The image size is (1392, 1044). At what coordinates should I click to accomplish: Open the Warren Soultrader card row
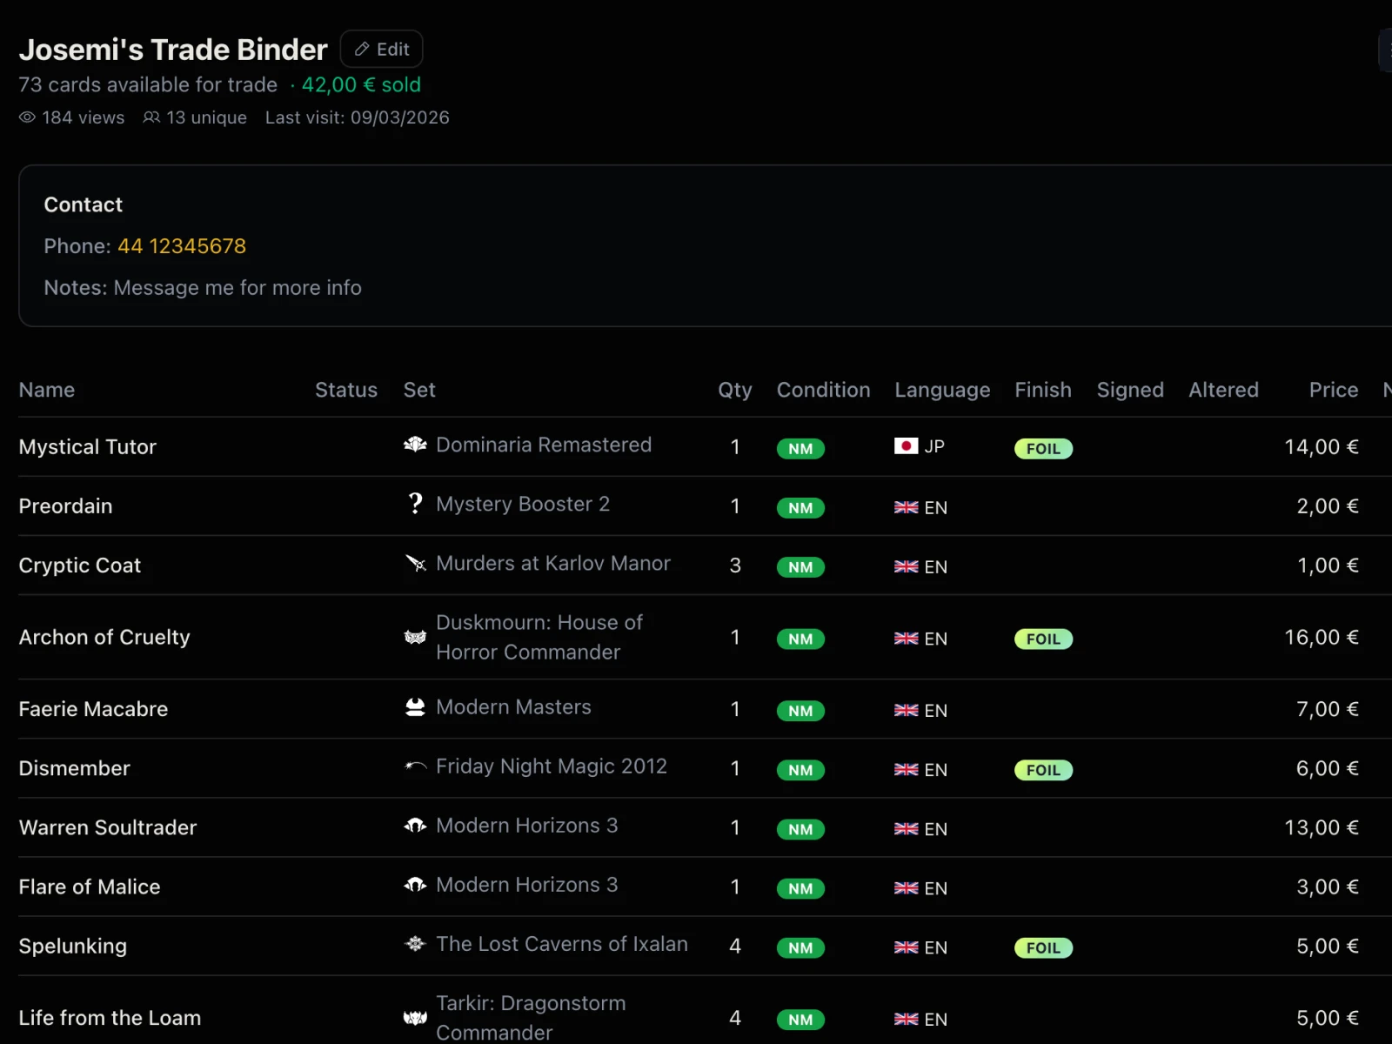(x=108, y=827)
